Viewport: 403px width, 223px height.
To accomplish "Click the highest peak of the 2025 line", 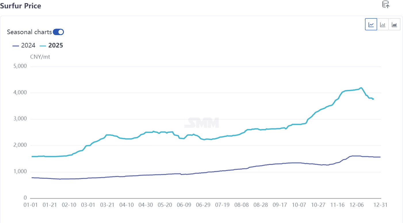I will 361,88.
